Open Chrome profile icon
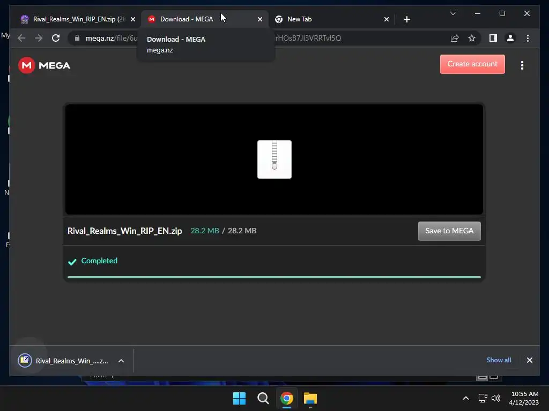Viewport: 549px width, 411px height. tap(510, 38)
